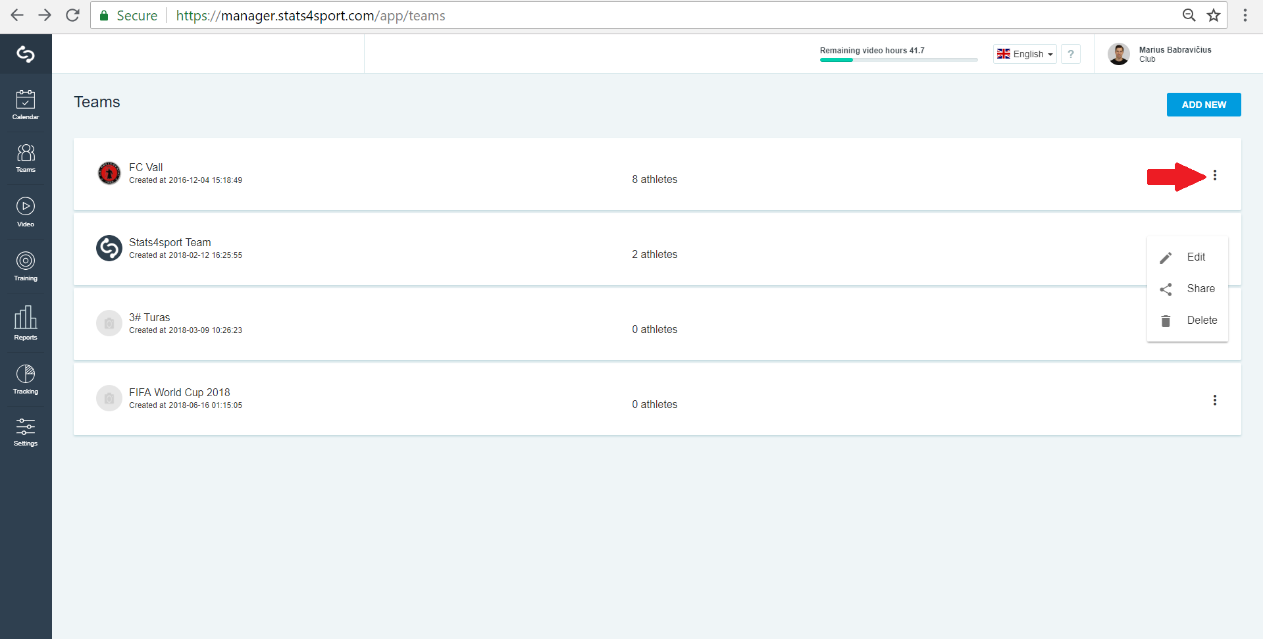Click the Marius Babravičius profile avatar
Screen dimensions: 1263x639
point(1119,54)
